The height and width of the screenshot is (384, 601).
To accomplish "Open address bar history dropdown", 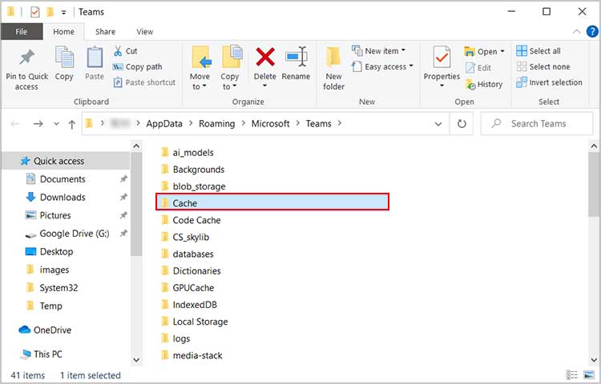I will 438,123.
